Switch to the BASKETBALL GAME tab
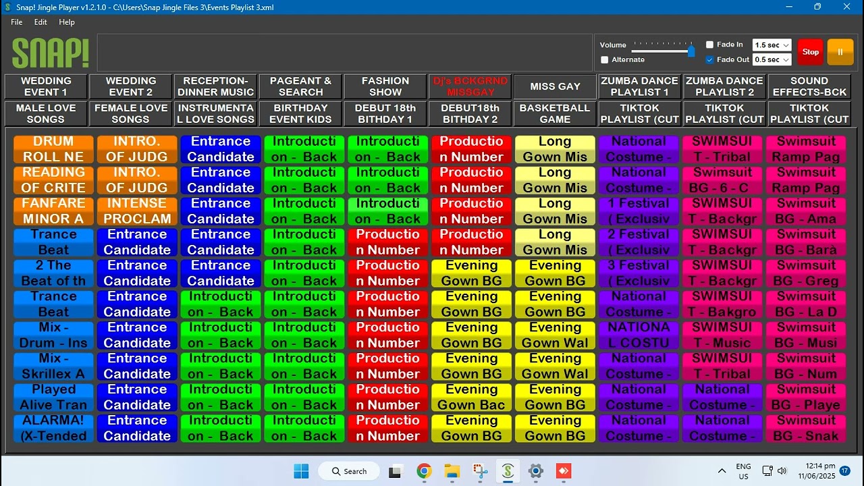 [556, 113]
